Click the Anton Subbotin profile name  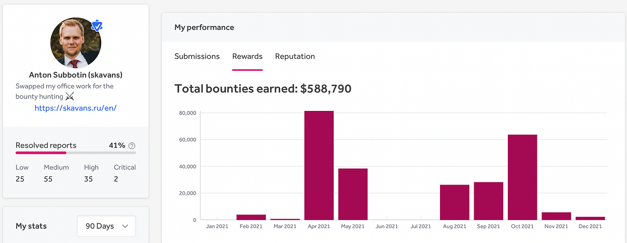76,75
